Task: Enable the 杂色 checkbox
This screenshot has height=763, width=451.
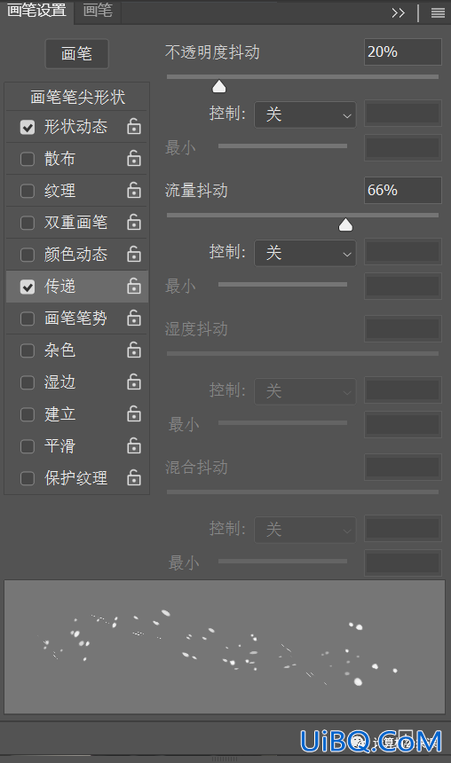Action: [x=28, y=350]
